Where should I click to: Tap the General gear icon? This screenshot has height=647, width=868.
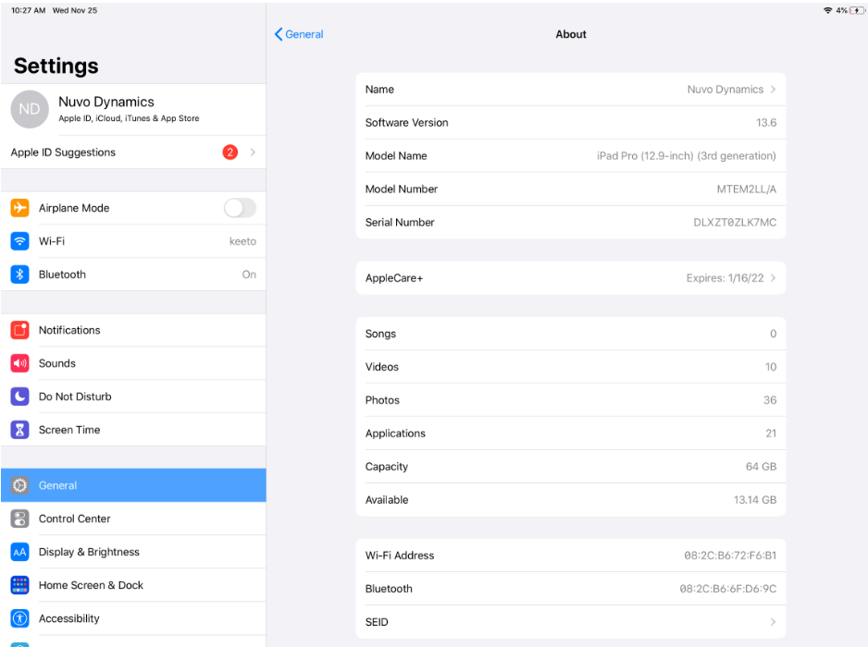[x=20, y=485]
